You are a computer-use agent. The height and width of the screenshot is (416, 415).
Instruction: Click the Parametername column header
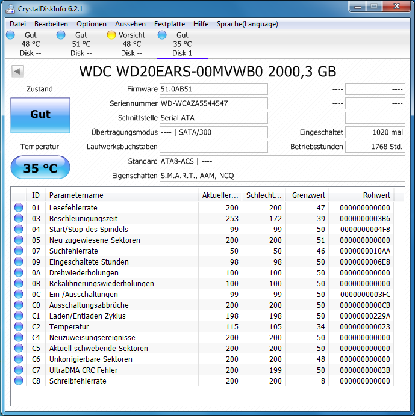122,195
